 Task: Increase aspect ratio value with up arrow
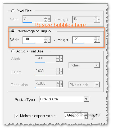click(x=86, y=114)
